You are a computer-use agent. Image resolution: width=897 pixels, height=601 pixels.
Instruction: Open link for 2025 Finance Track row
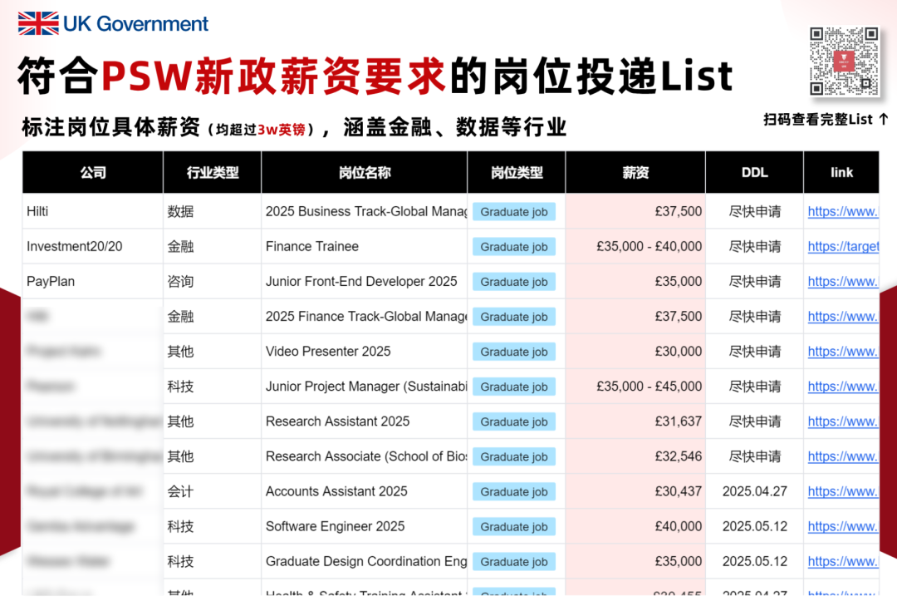843,316
